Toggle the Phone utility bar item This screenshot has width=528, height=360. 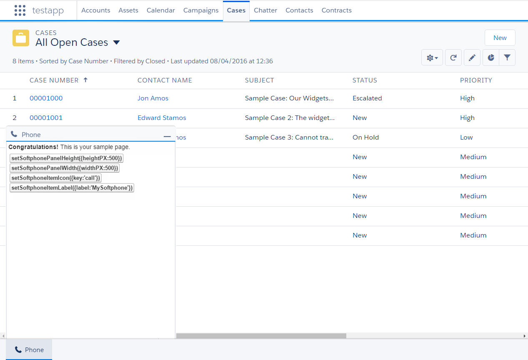click(x=29, y=350)
